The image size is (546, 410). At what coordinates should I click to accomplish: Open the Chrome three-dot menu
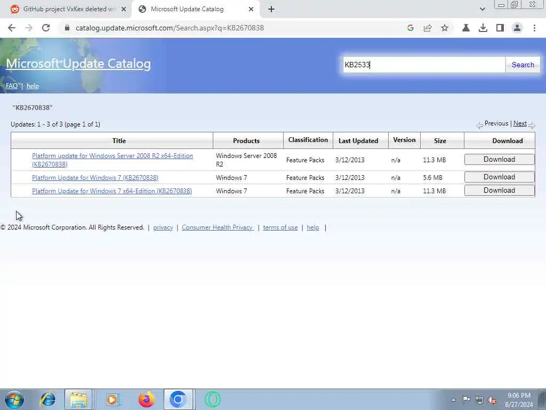tap(534, 28)
